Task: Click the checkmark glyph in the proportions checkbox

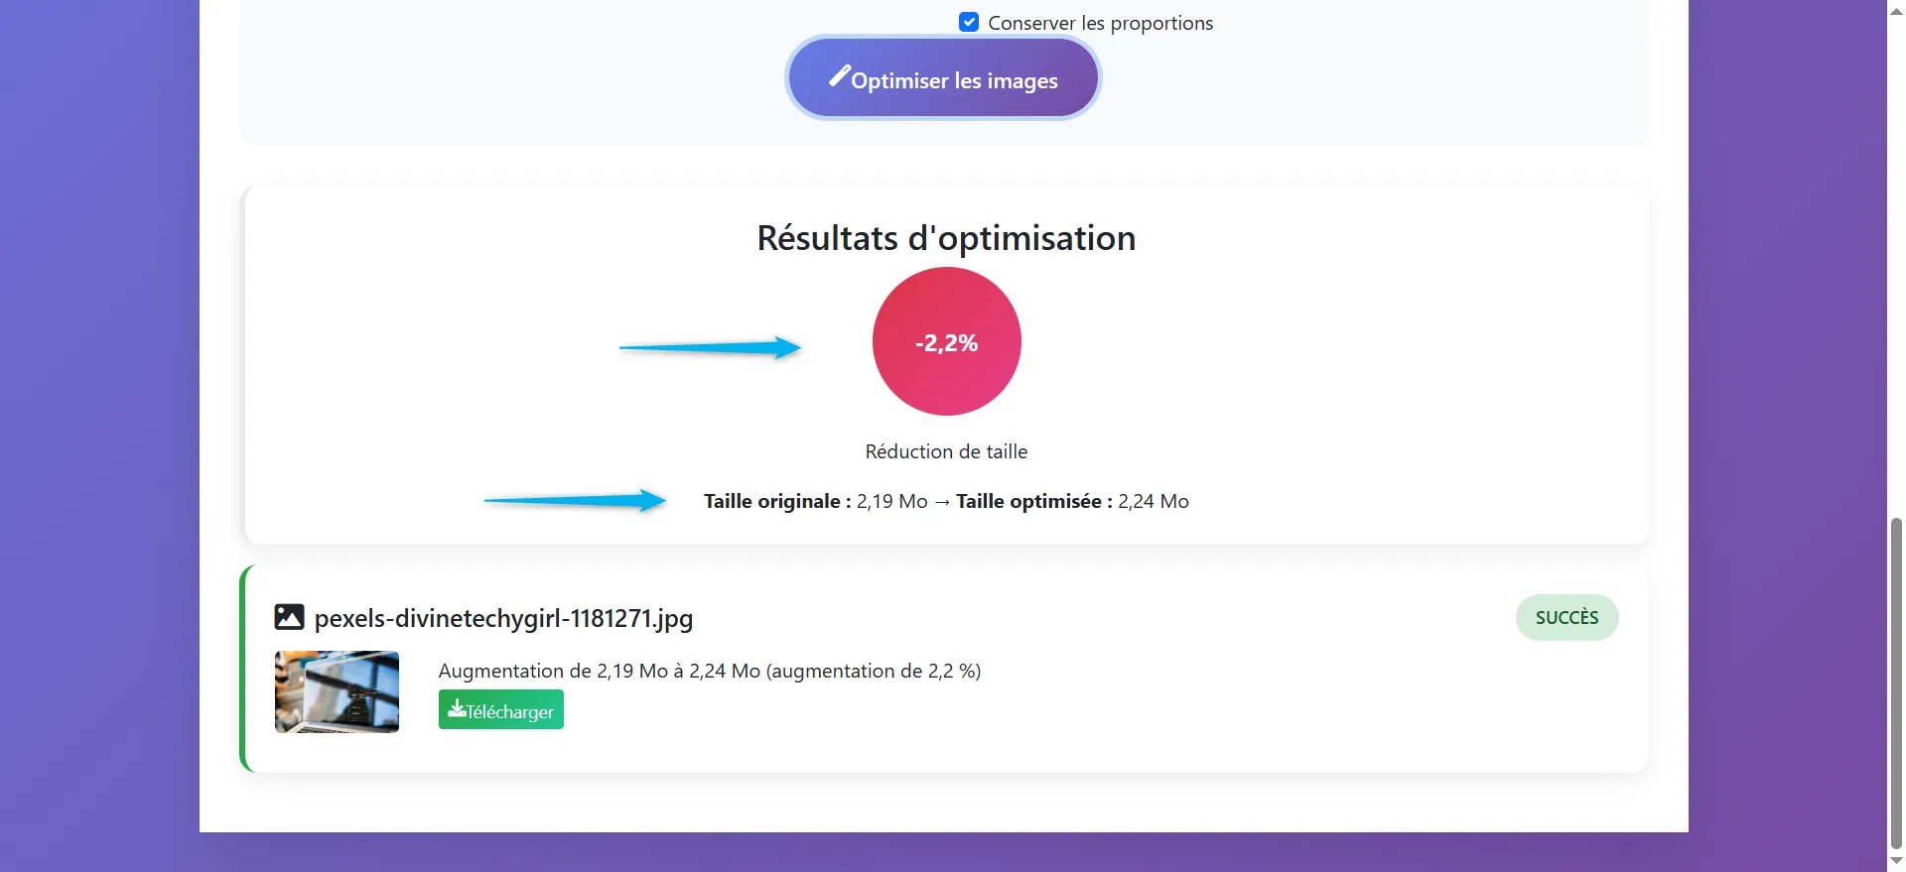Action: (x=968, y=22)
